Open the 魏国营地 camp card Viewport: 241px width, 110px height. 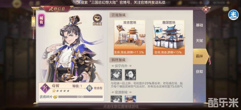[169, 37]
